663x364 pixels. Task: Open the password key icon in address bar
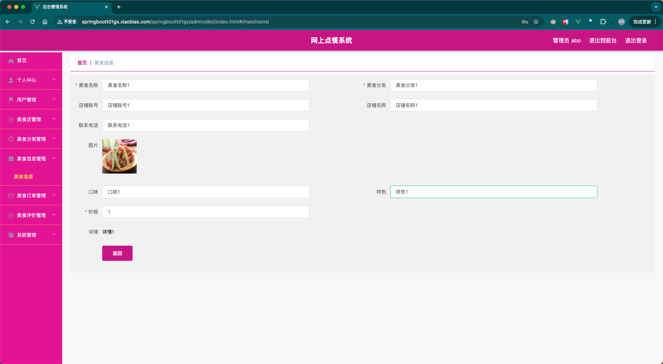(x=525, y=22)
